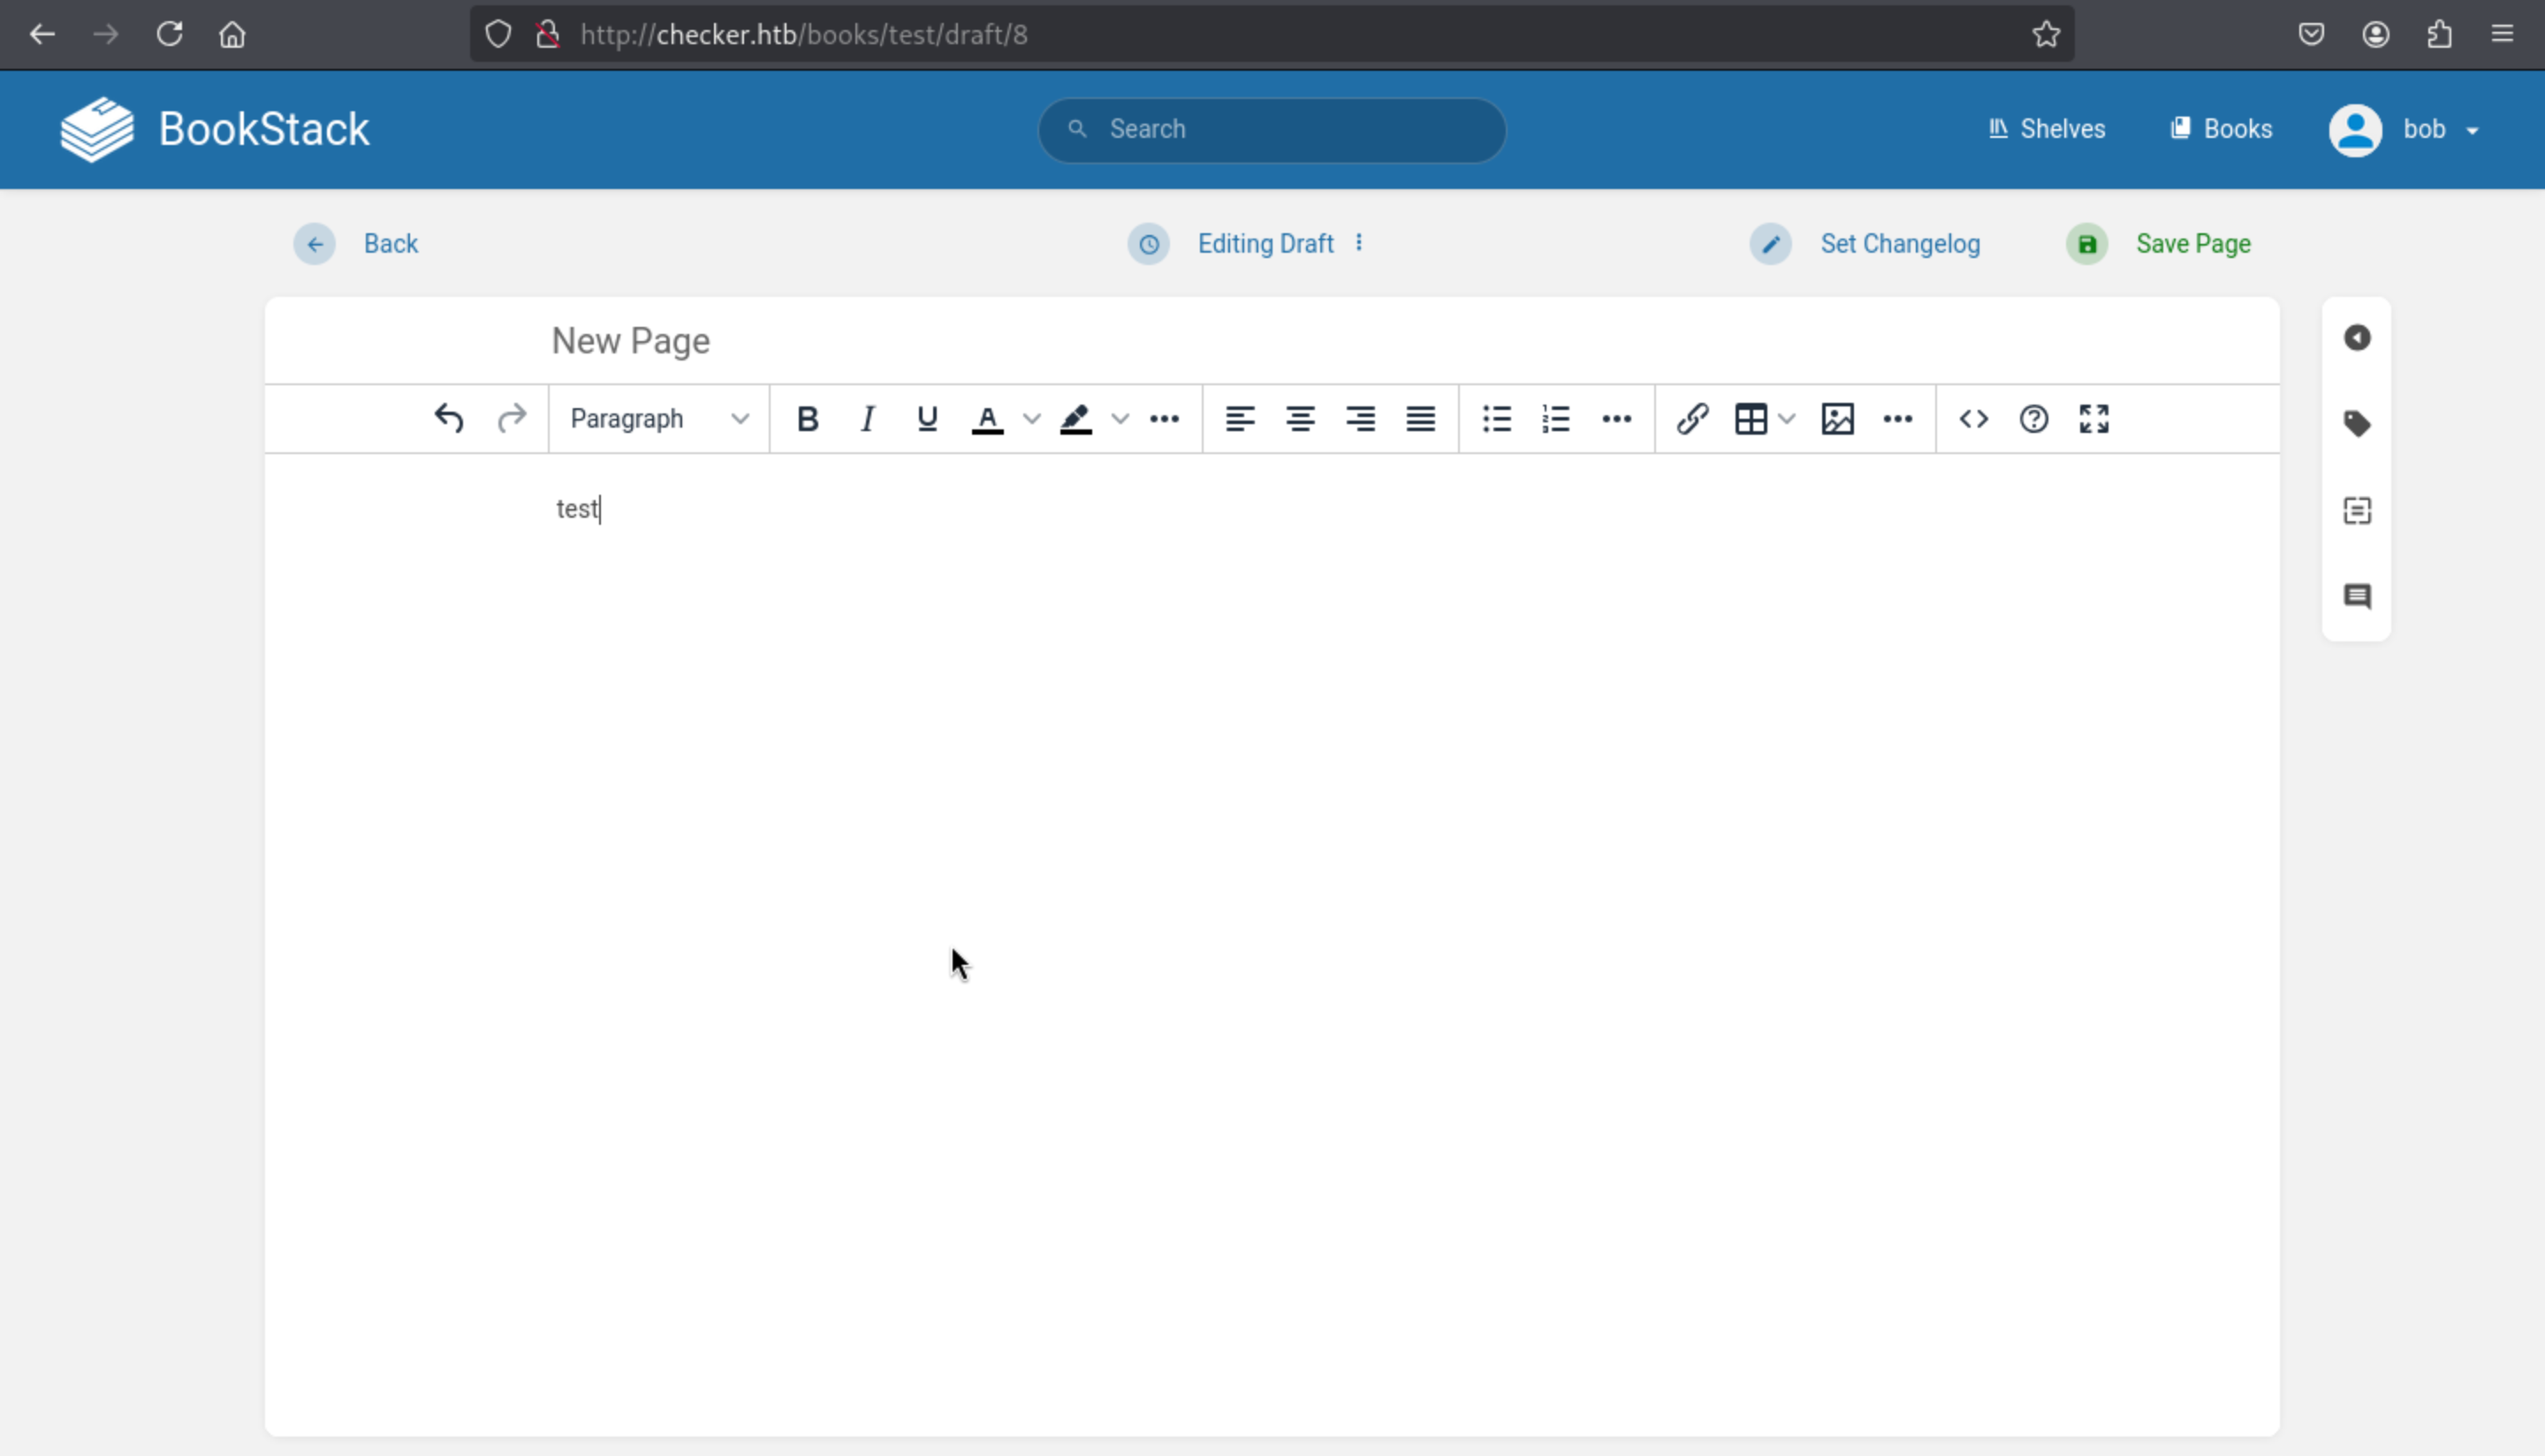Open the comments sidebar icon
The height and width of the screenshot is (1456, 2545).
2356,597
